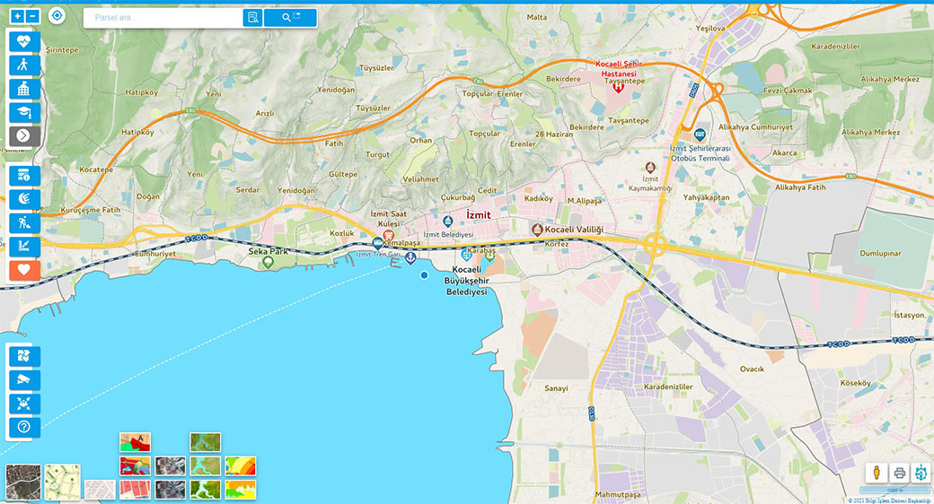Open the parcel query list button
The width and height of the screenshot is (934, 504).
tap(252, 17)
